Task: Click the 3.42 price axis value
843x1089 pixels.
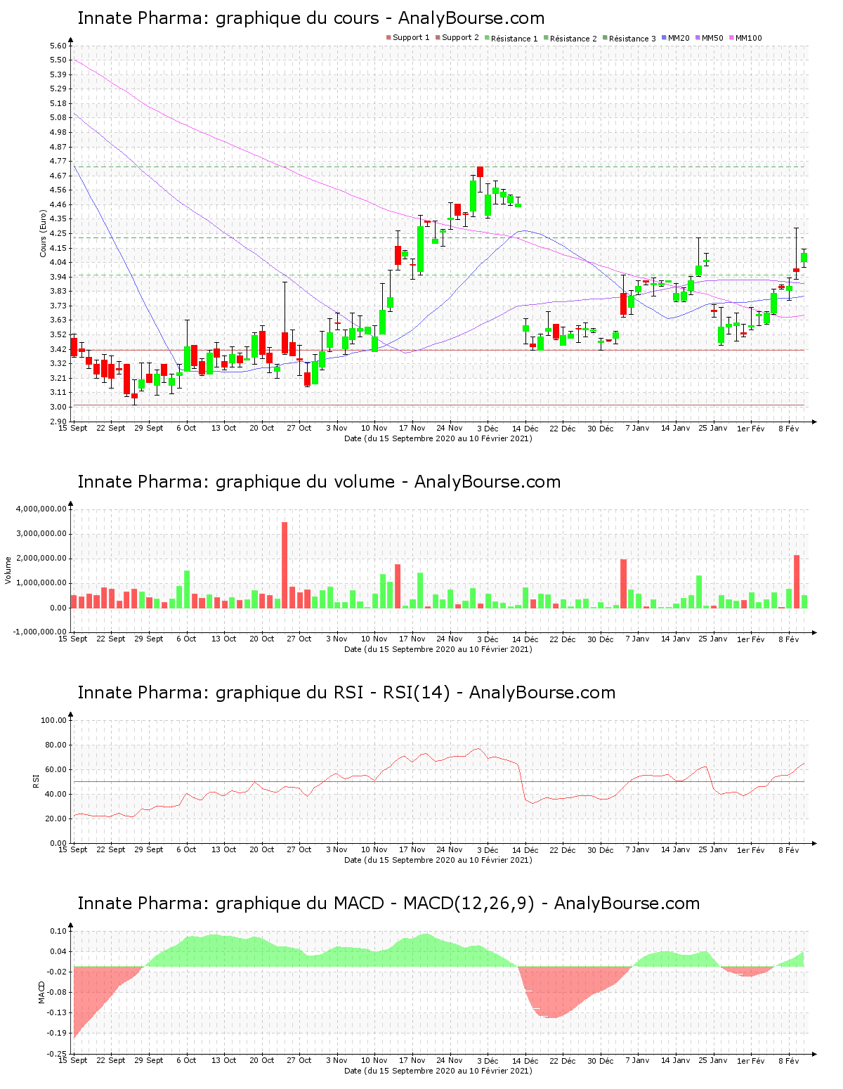Action: pyautogui.click(x=58, y=349)
